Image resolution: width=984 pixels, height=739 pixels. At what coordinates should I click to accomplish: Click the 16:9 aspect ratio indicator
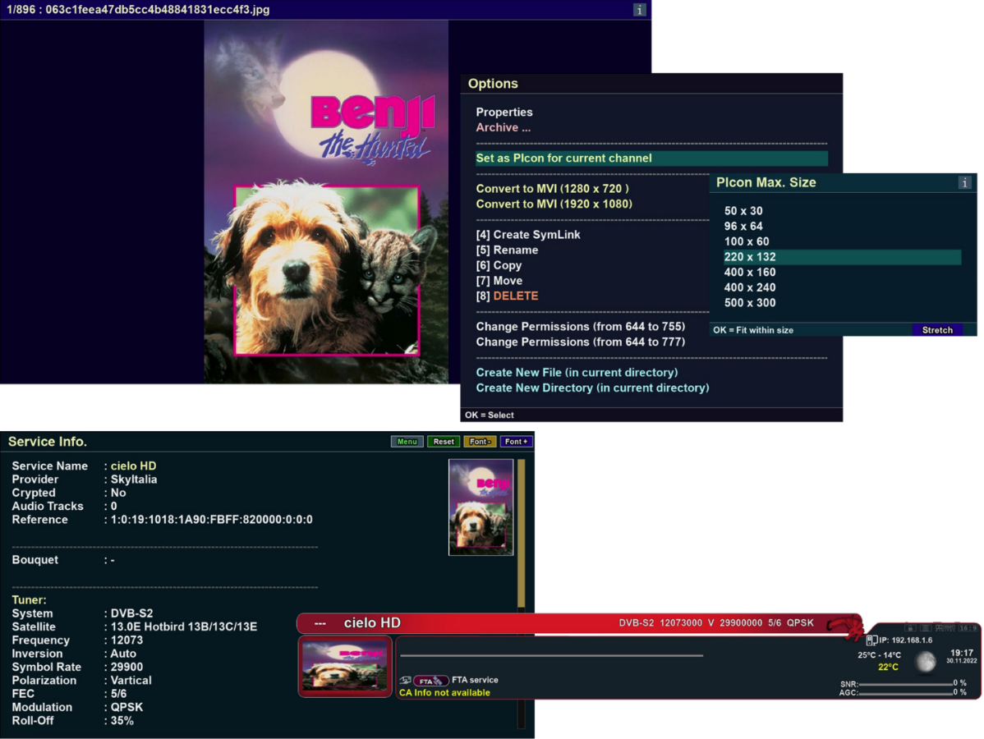(x=968, y=628)
